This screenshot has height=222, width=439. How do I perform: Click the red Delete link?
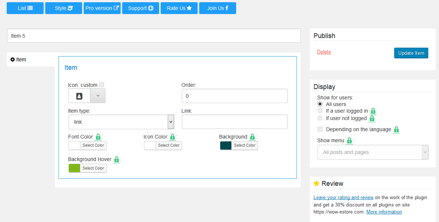(x=324, y=52)
